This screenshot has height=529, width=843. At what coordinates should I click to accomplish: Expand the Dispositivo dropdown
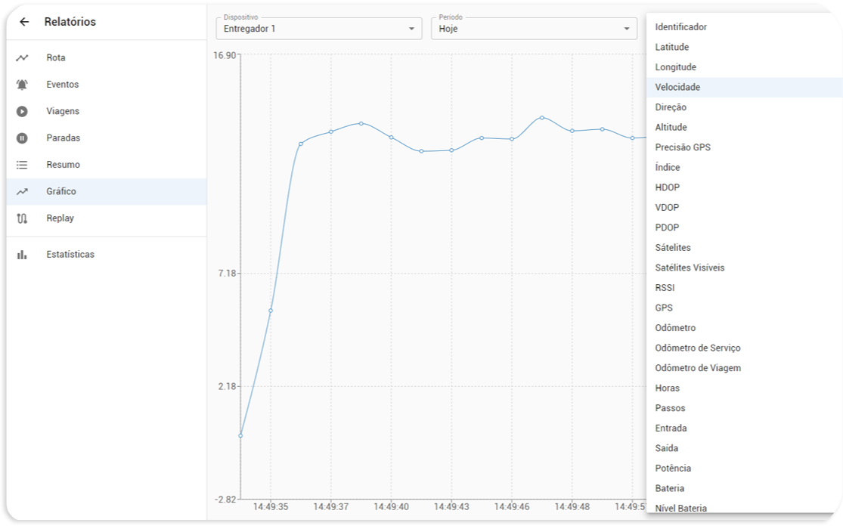pos(411,29)
